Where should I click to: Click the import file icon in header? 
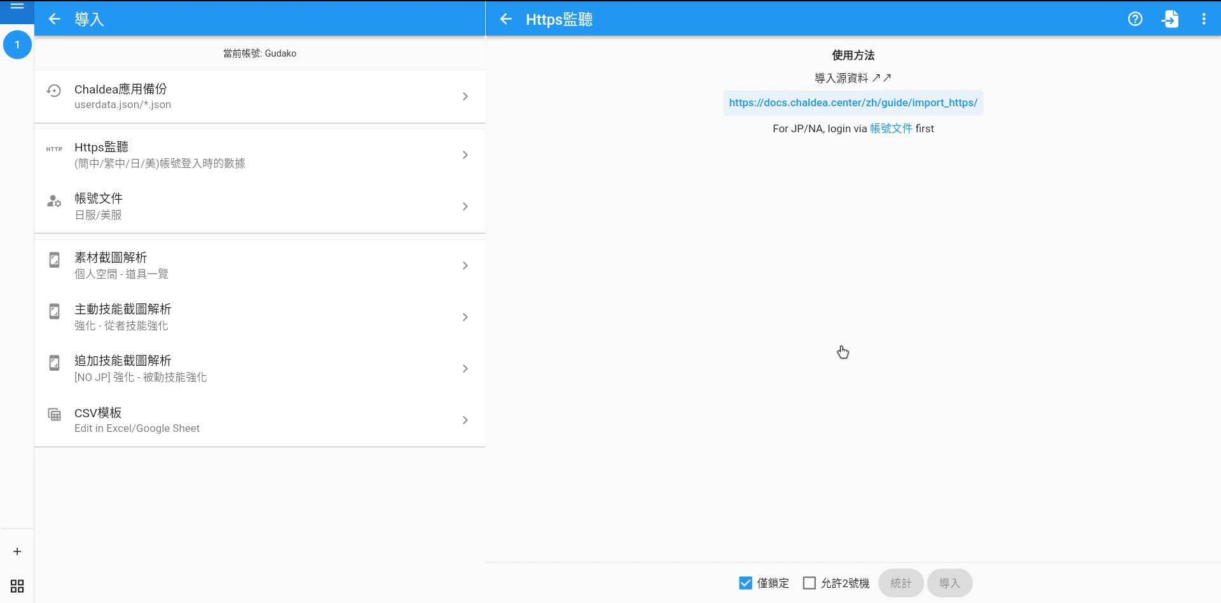1170,19
